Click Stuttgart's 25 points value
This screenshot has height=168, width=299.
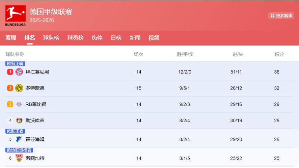point(277,158)
